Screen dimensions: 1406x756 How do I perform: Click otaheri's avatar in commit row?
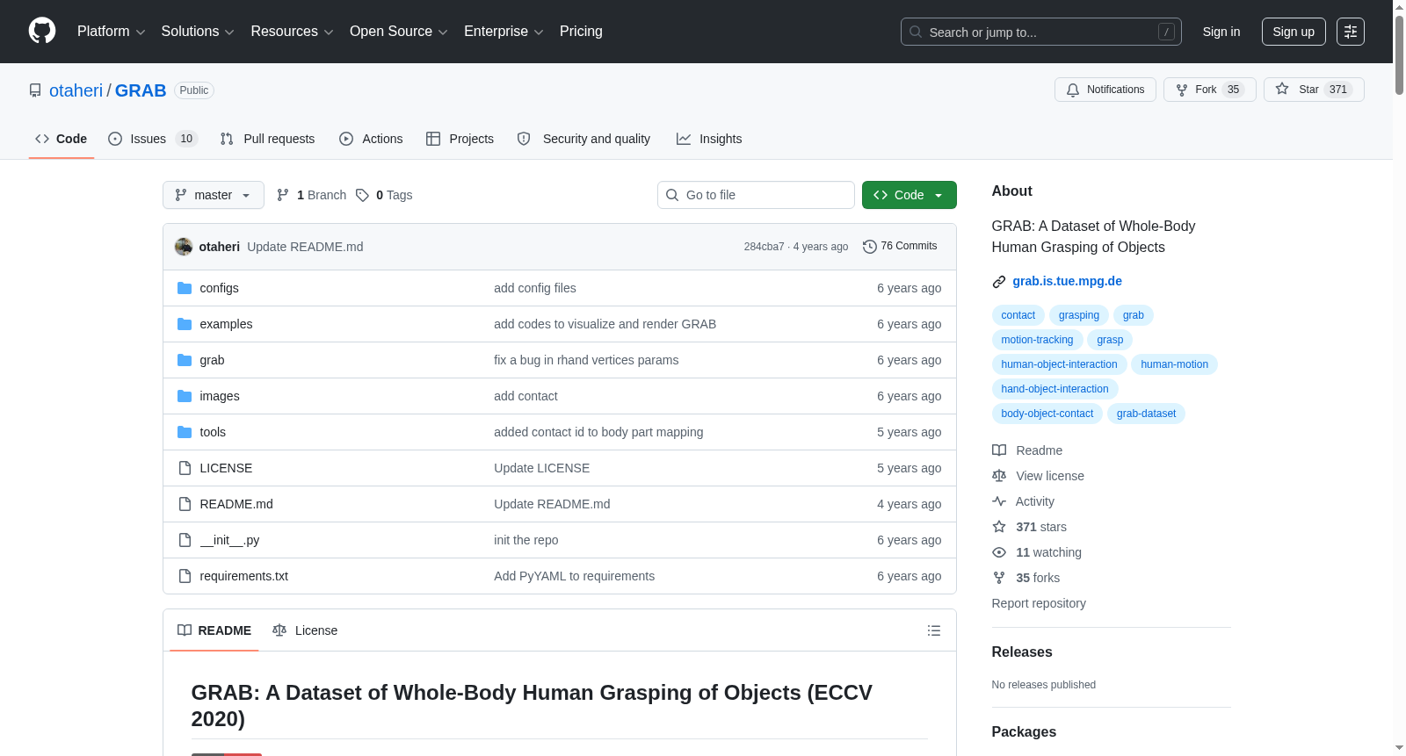click(x=184, y=247)
